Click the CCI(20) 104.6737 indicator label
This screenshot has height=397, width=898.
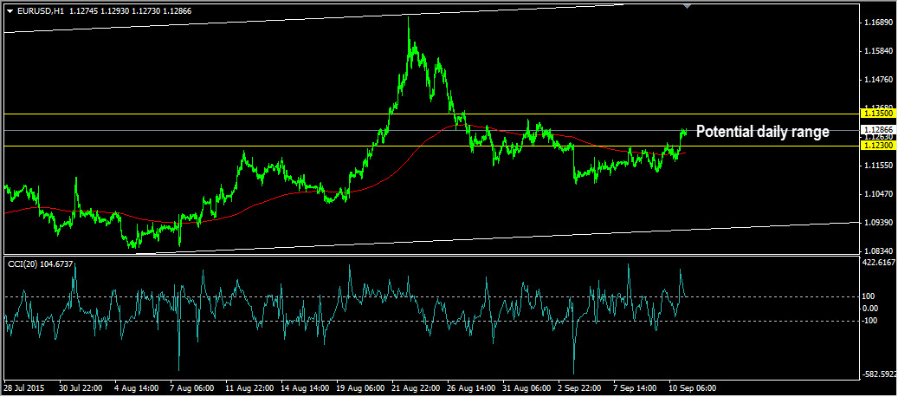click(x=41, y=264)
